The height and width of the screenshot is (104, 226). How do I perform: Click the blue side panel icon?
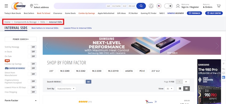(x=224, y=77)
